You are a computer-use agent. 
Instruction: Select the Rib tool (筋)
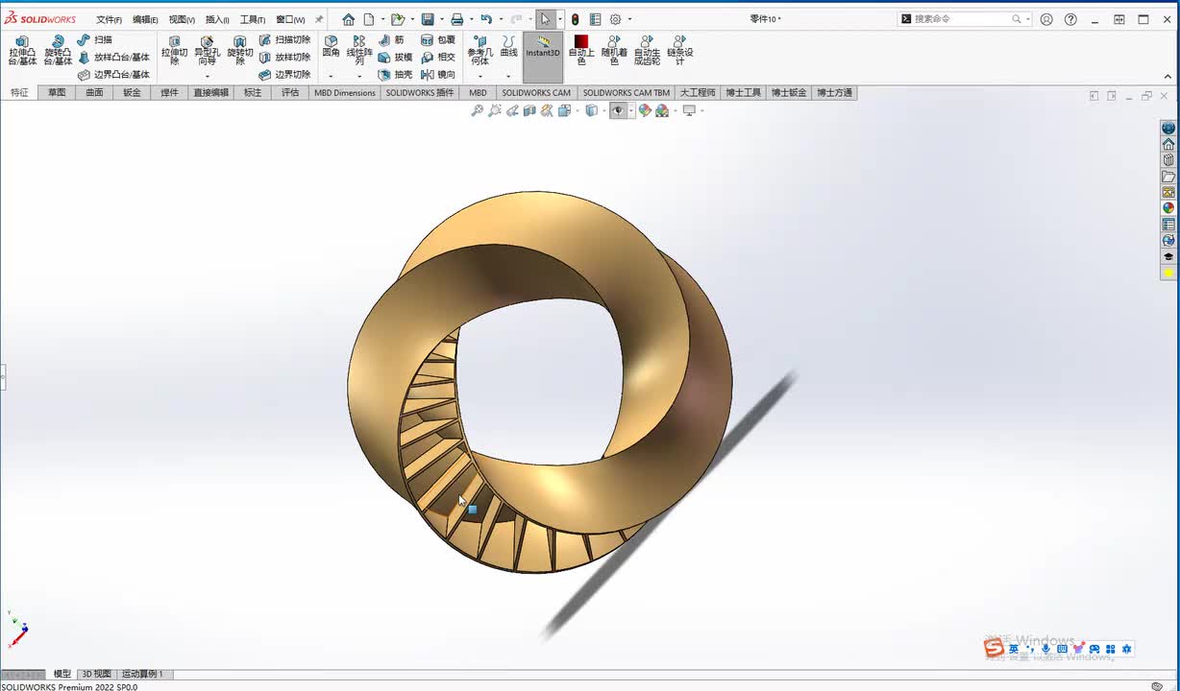click(391, 40)
